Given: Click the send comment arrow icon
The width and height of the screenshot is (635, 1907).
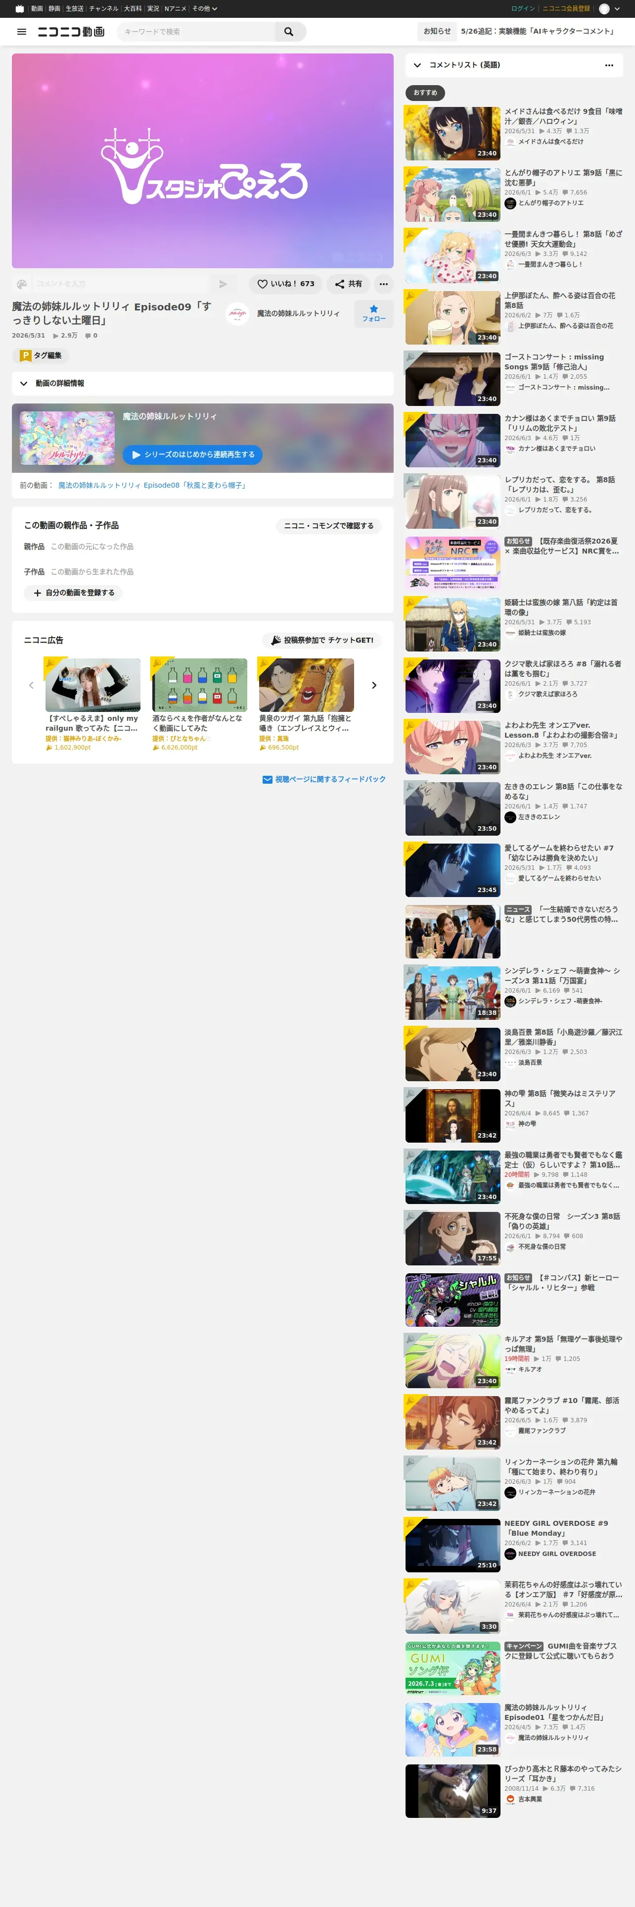Looking at the screenshot, I should pos(223,284).
